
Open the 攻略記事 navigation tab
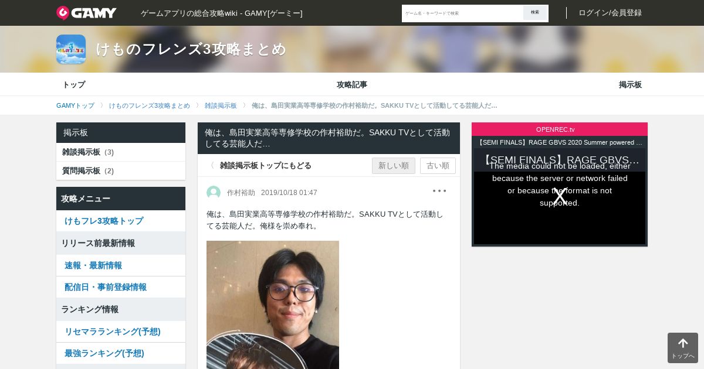tap(352, 84)
